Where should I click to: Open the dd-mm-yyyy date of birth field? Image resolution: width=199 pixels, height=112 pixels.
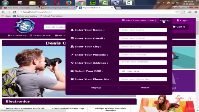143,71
